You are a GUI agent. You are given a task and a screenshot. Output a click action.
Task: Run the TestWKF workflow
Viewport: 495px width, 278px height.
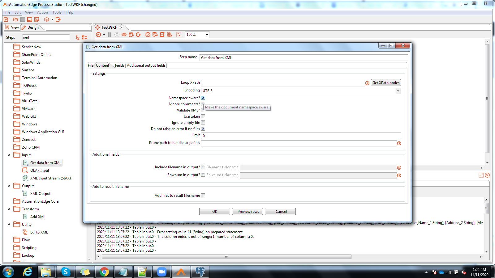tap(98, 35)
